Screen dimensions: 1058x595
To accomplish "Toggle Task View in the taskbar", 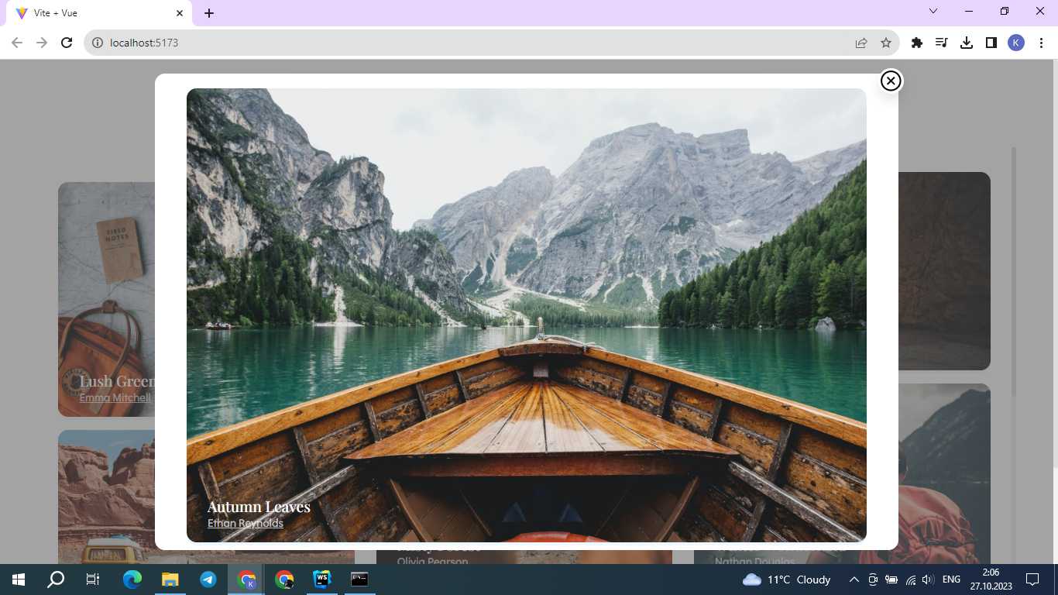I will [x=92, y=579].
